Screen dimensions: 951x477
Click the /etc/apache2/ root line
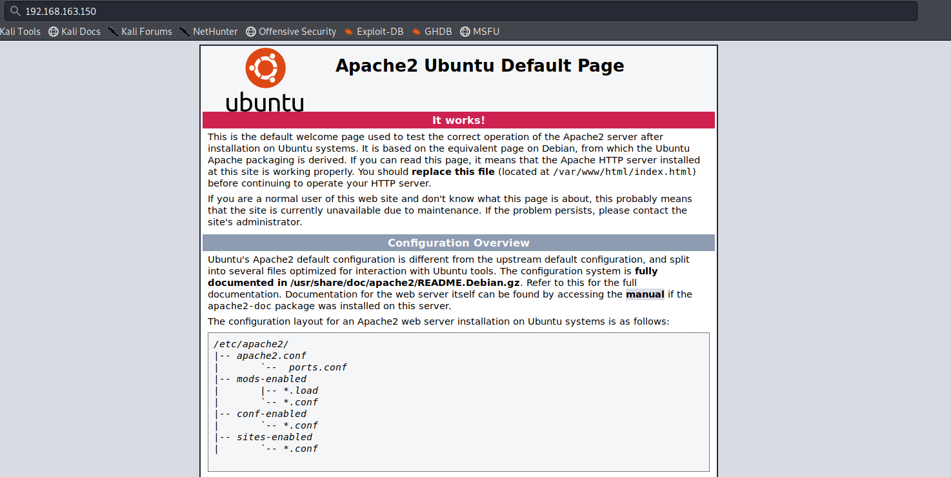(251, 344)
